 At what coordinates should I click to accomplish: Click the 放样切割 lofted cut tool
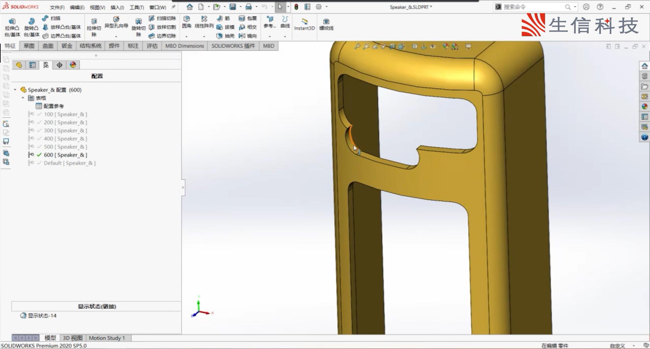click(162, 27)
